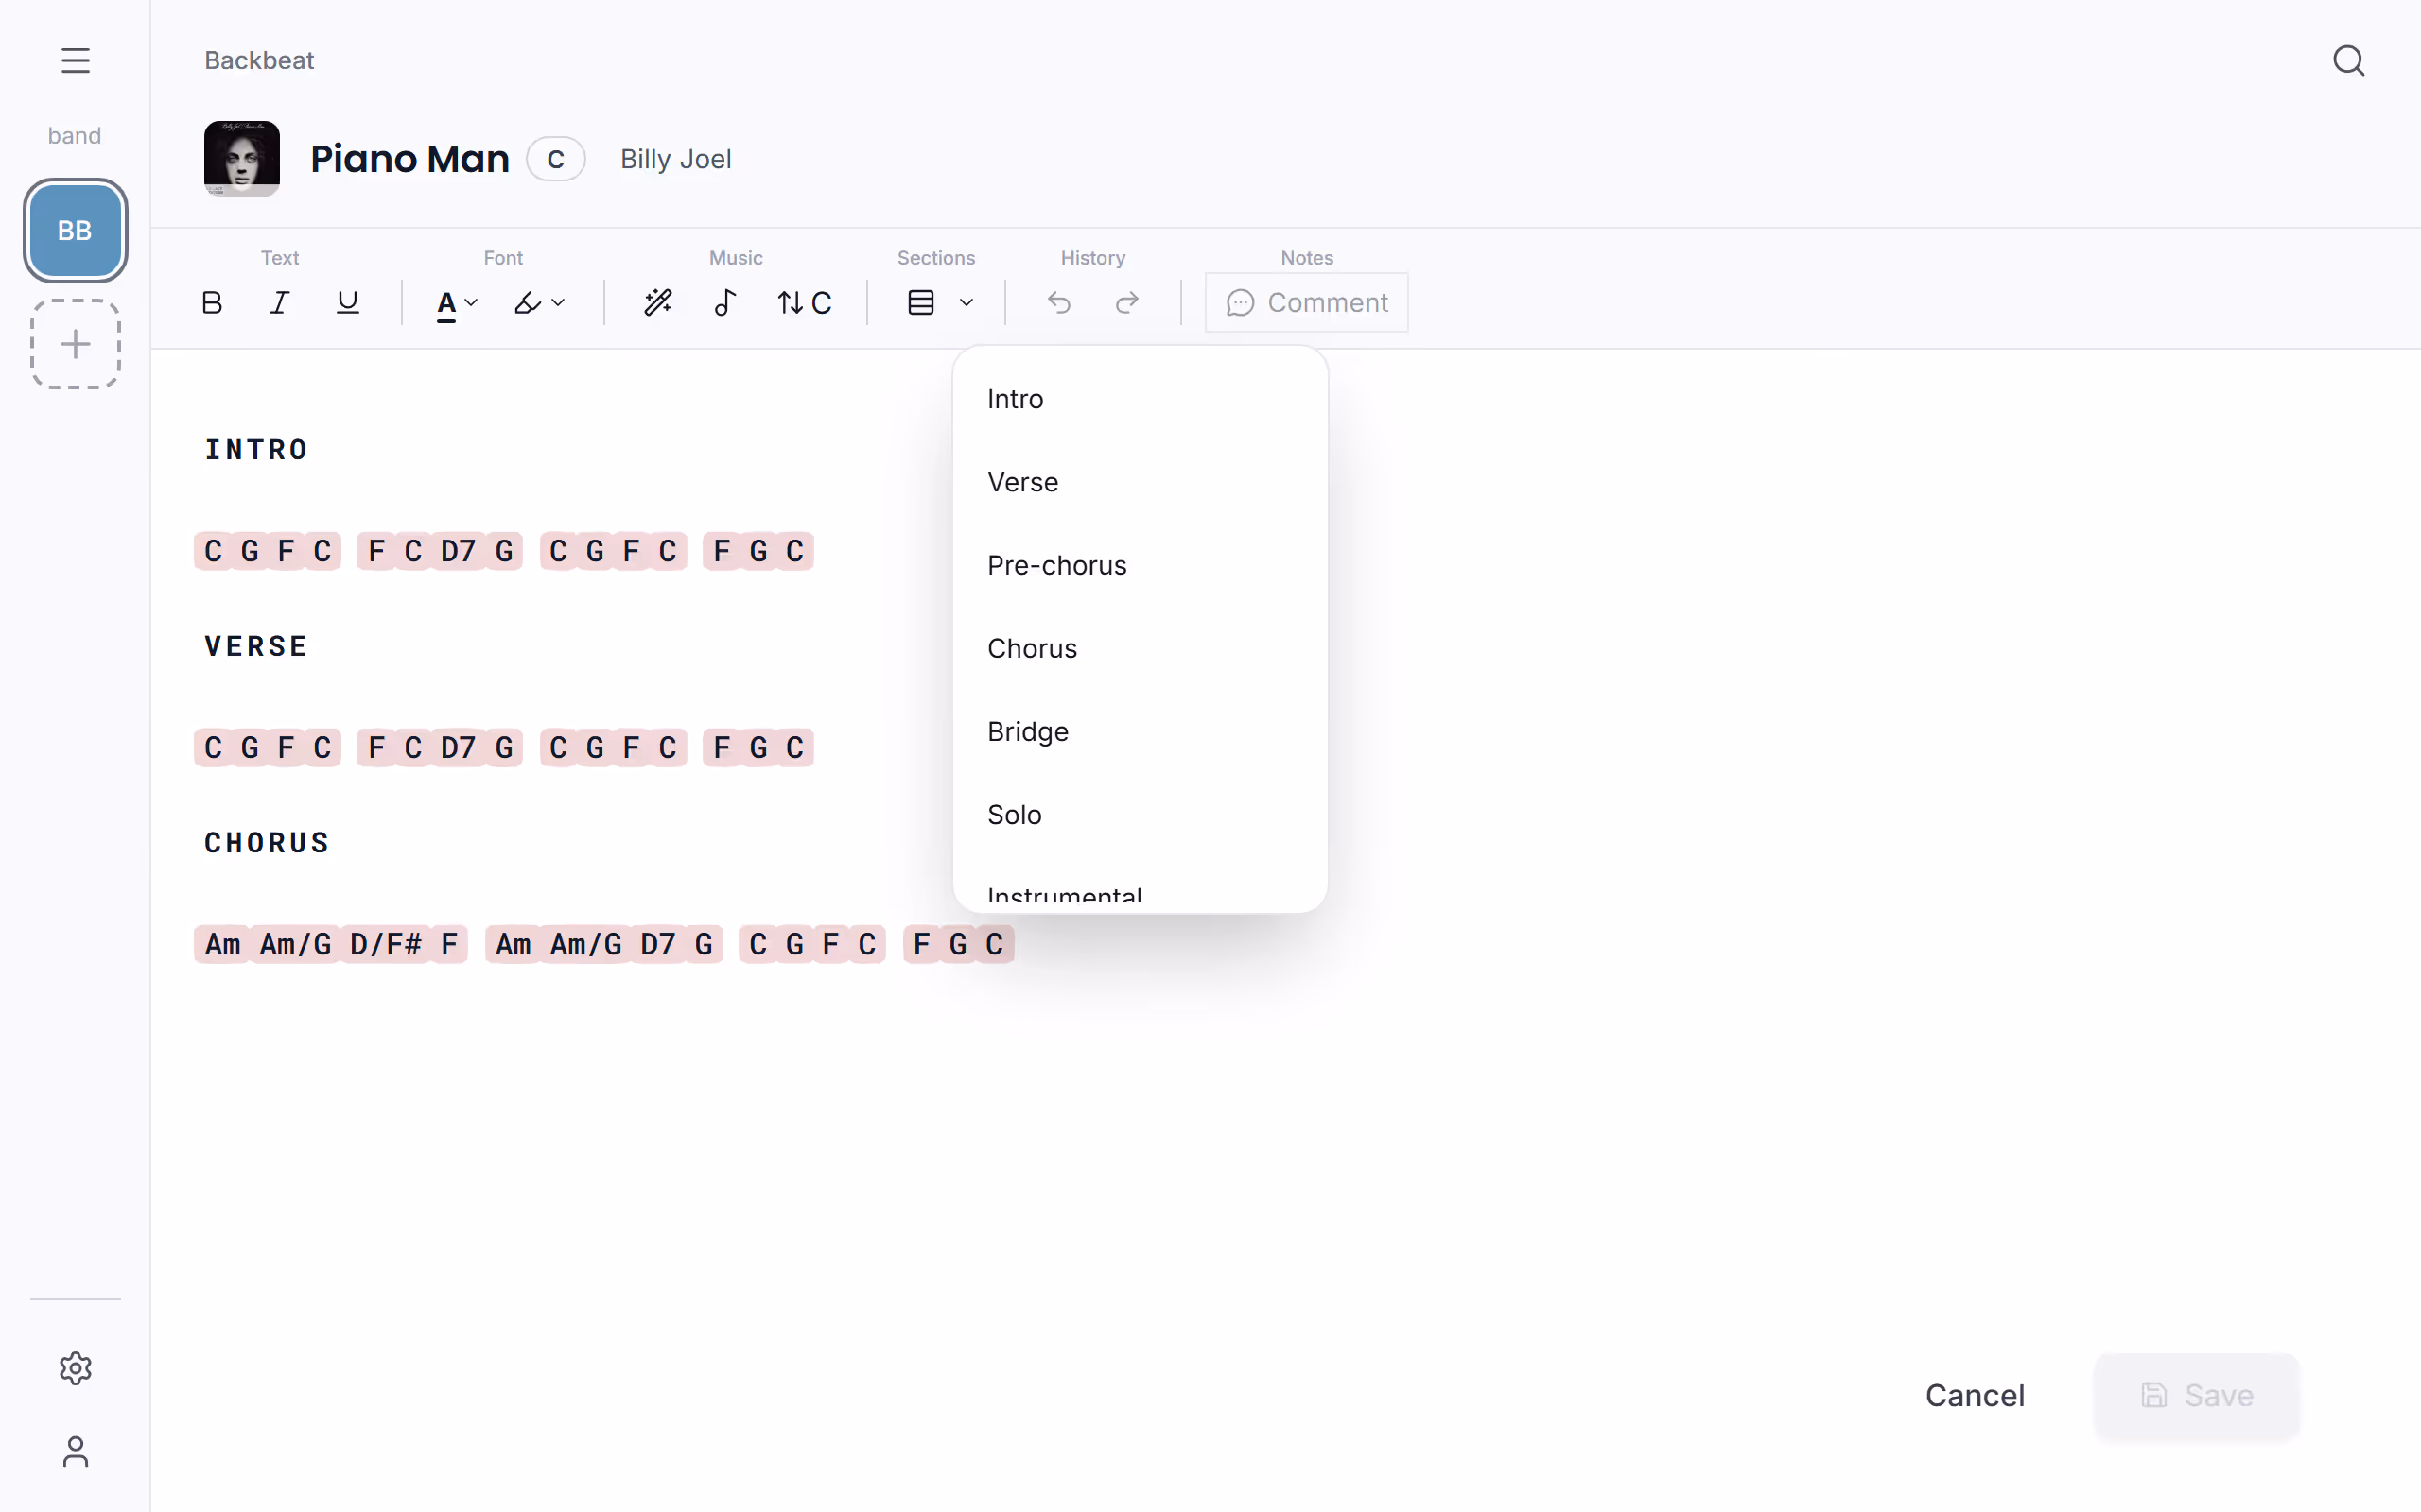Collapse the Sections dropdown chevron
This screenshot has width=2421, height=1512.
(x=967, y=302)
